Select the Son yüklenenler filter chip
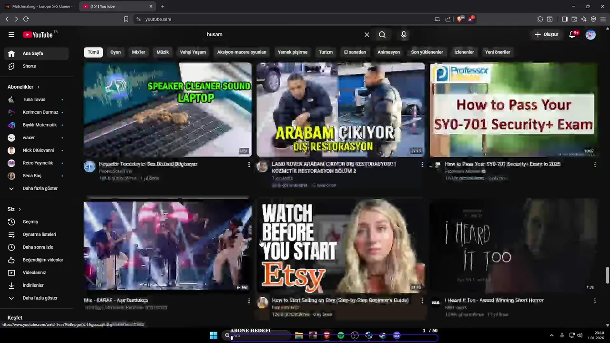This screenshot has height=343, width=610. (427, 52)
